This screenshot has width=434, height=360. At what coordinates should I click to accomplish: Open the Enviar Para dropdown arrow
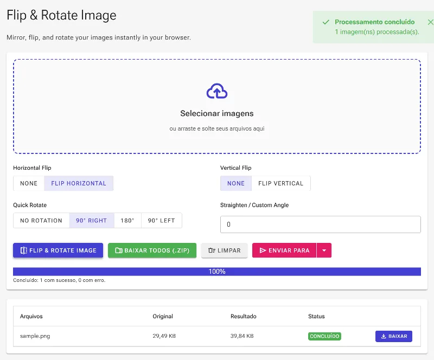pyautogui.click(x=324, y=250)
